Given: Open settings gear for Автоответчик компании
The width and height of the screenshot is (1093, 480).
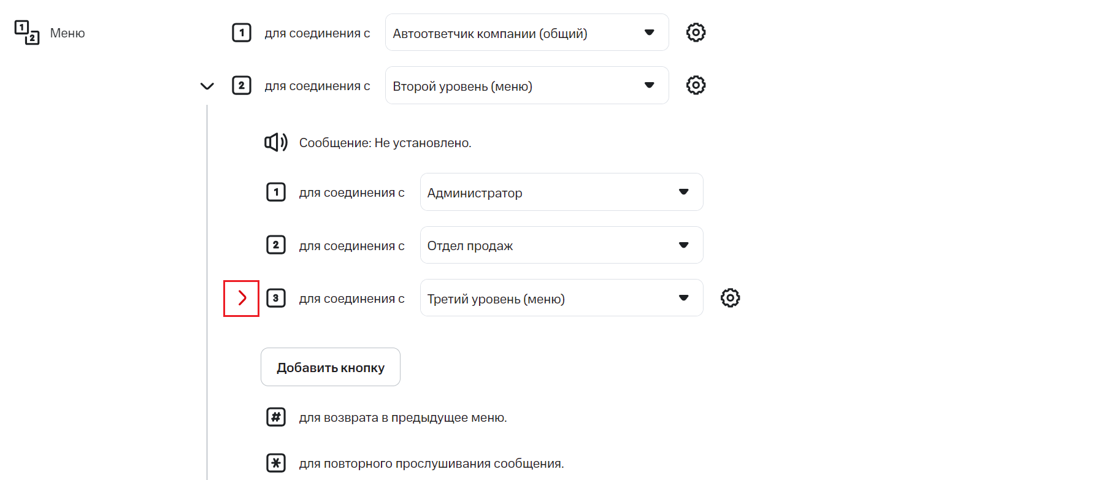Looking at the screenshot, I should [x=696, y=32].
